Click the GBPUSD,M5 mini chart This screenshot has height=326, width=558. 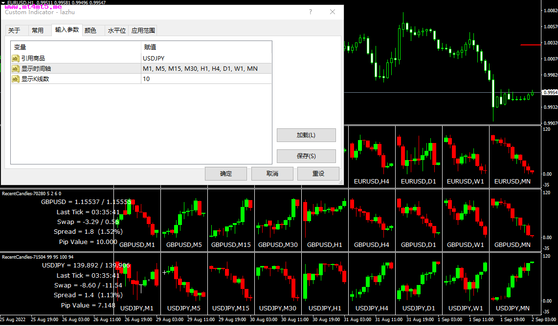184,220
